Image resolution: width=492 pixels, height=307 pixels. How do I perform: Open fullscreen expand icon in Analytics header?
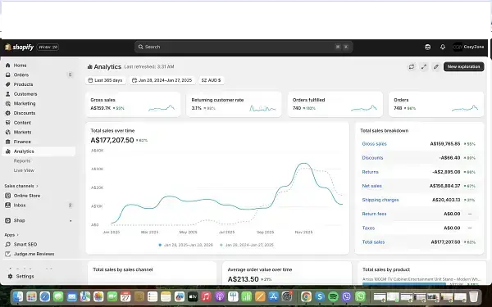(424, 67)
